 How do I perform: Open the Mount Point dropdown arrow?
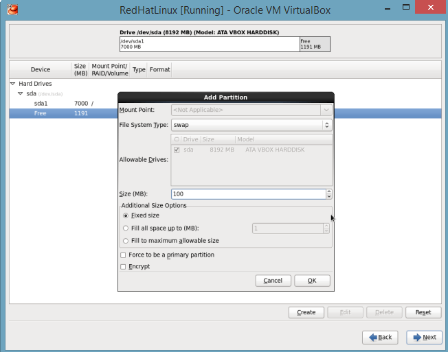(326, 110)
